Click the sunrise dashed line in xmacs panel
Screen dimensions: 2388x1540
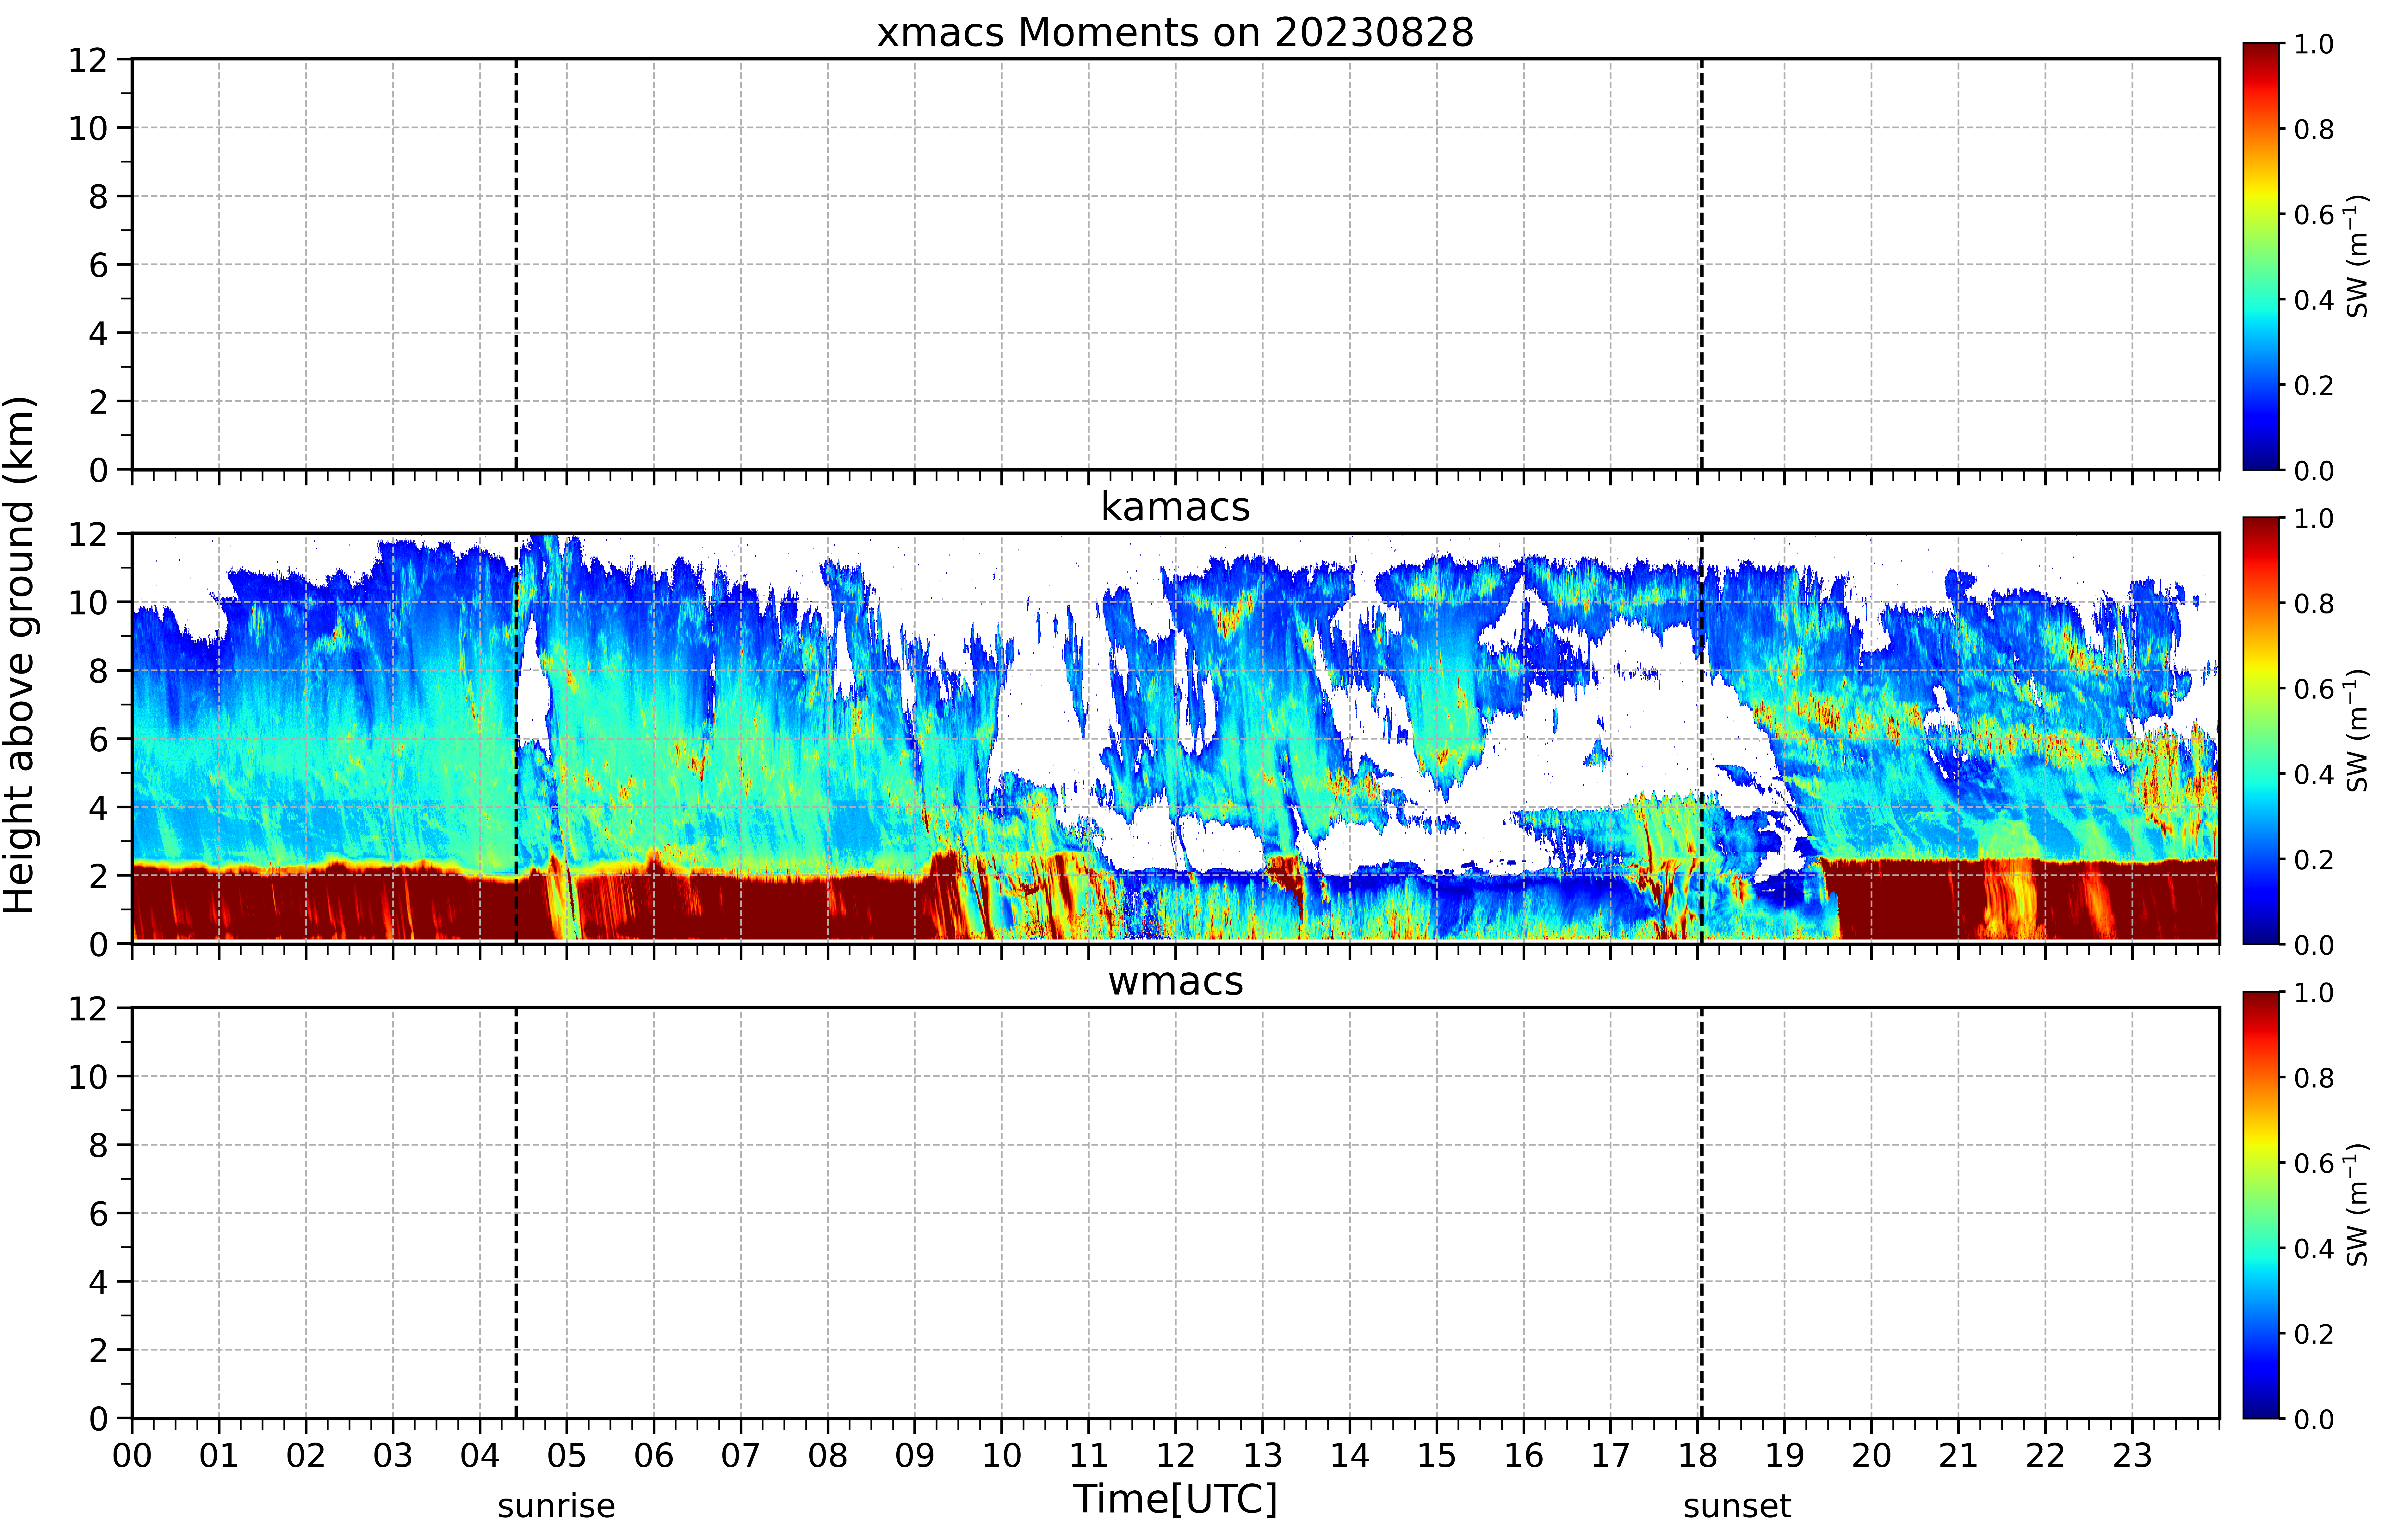point(516,264)
